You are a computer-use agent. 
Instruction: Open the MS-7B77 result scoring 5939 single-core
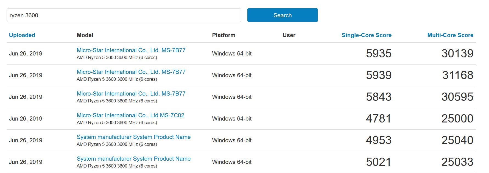click(x=131, y=72)
